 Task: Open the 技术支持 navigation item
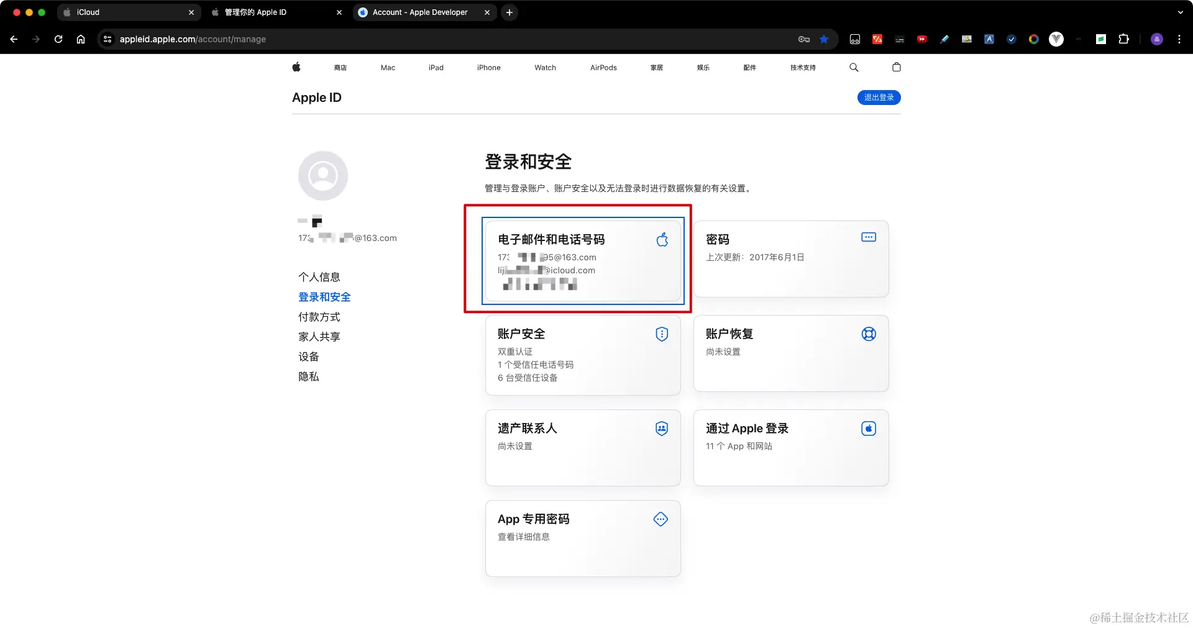(803, 68)
